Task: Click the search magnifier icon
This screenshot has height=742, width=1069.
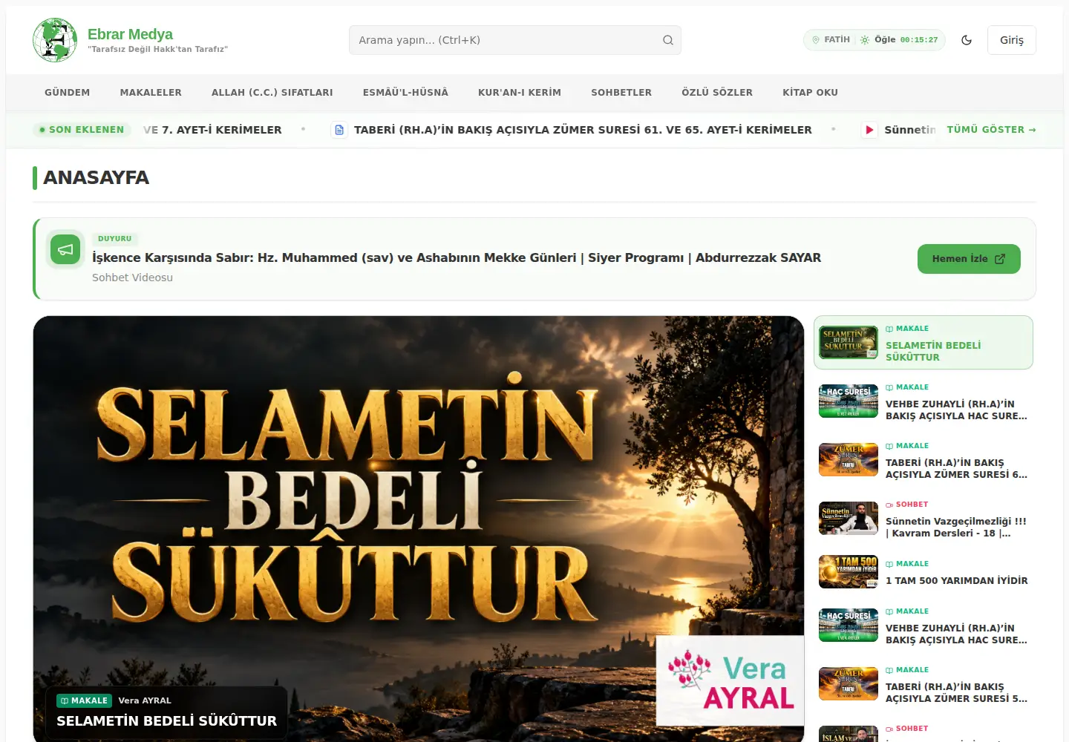Action: (668, 40)
